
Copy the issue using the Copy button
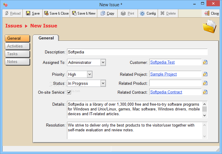point(107,13)
